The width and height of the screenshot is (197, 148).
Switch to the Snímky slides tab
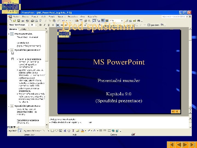[23, 29]
